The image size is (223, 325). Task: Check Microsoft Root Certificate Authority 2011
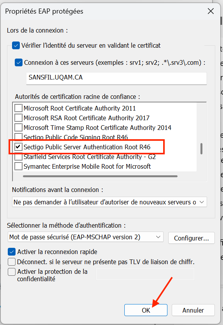point(18,108)
